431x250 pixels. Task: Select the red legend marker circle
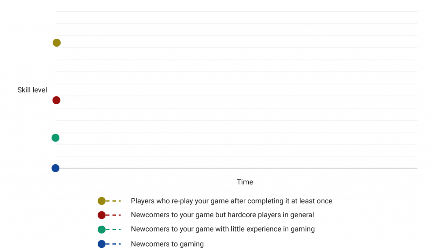coord(102,215)
